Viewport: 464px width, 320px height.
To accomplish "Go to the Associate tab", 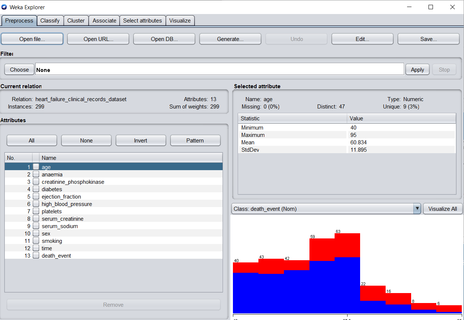I will tap(104, 21).
